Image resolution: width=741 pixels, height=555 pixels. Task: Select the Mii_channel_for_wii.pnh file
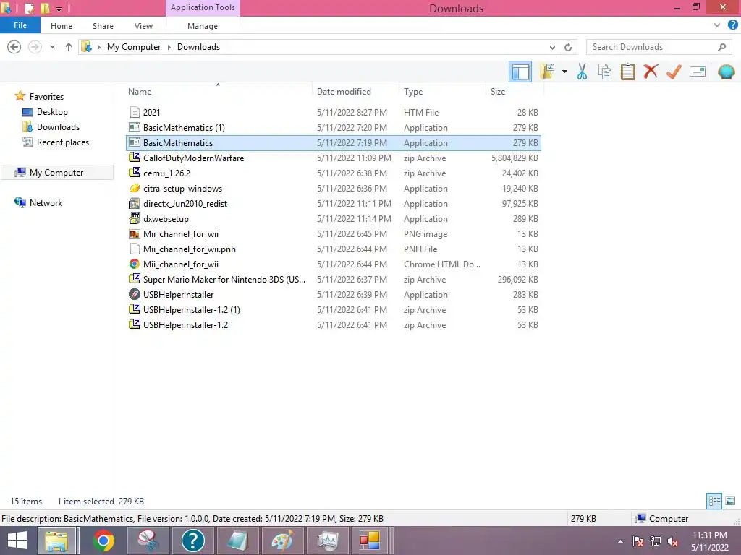[334, 249]
